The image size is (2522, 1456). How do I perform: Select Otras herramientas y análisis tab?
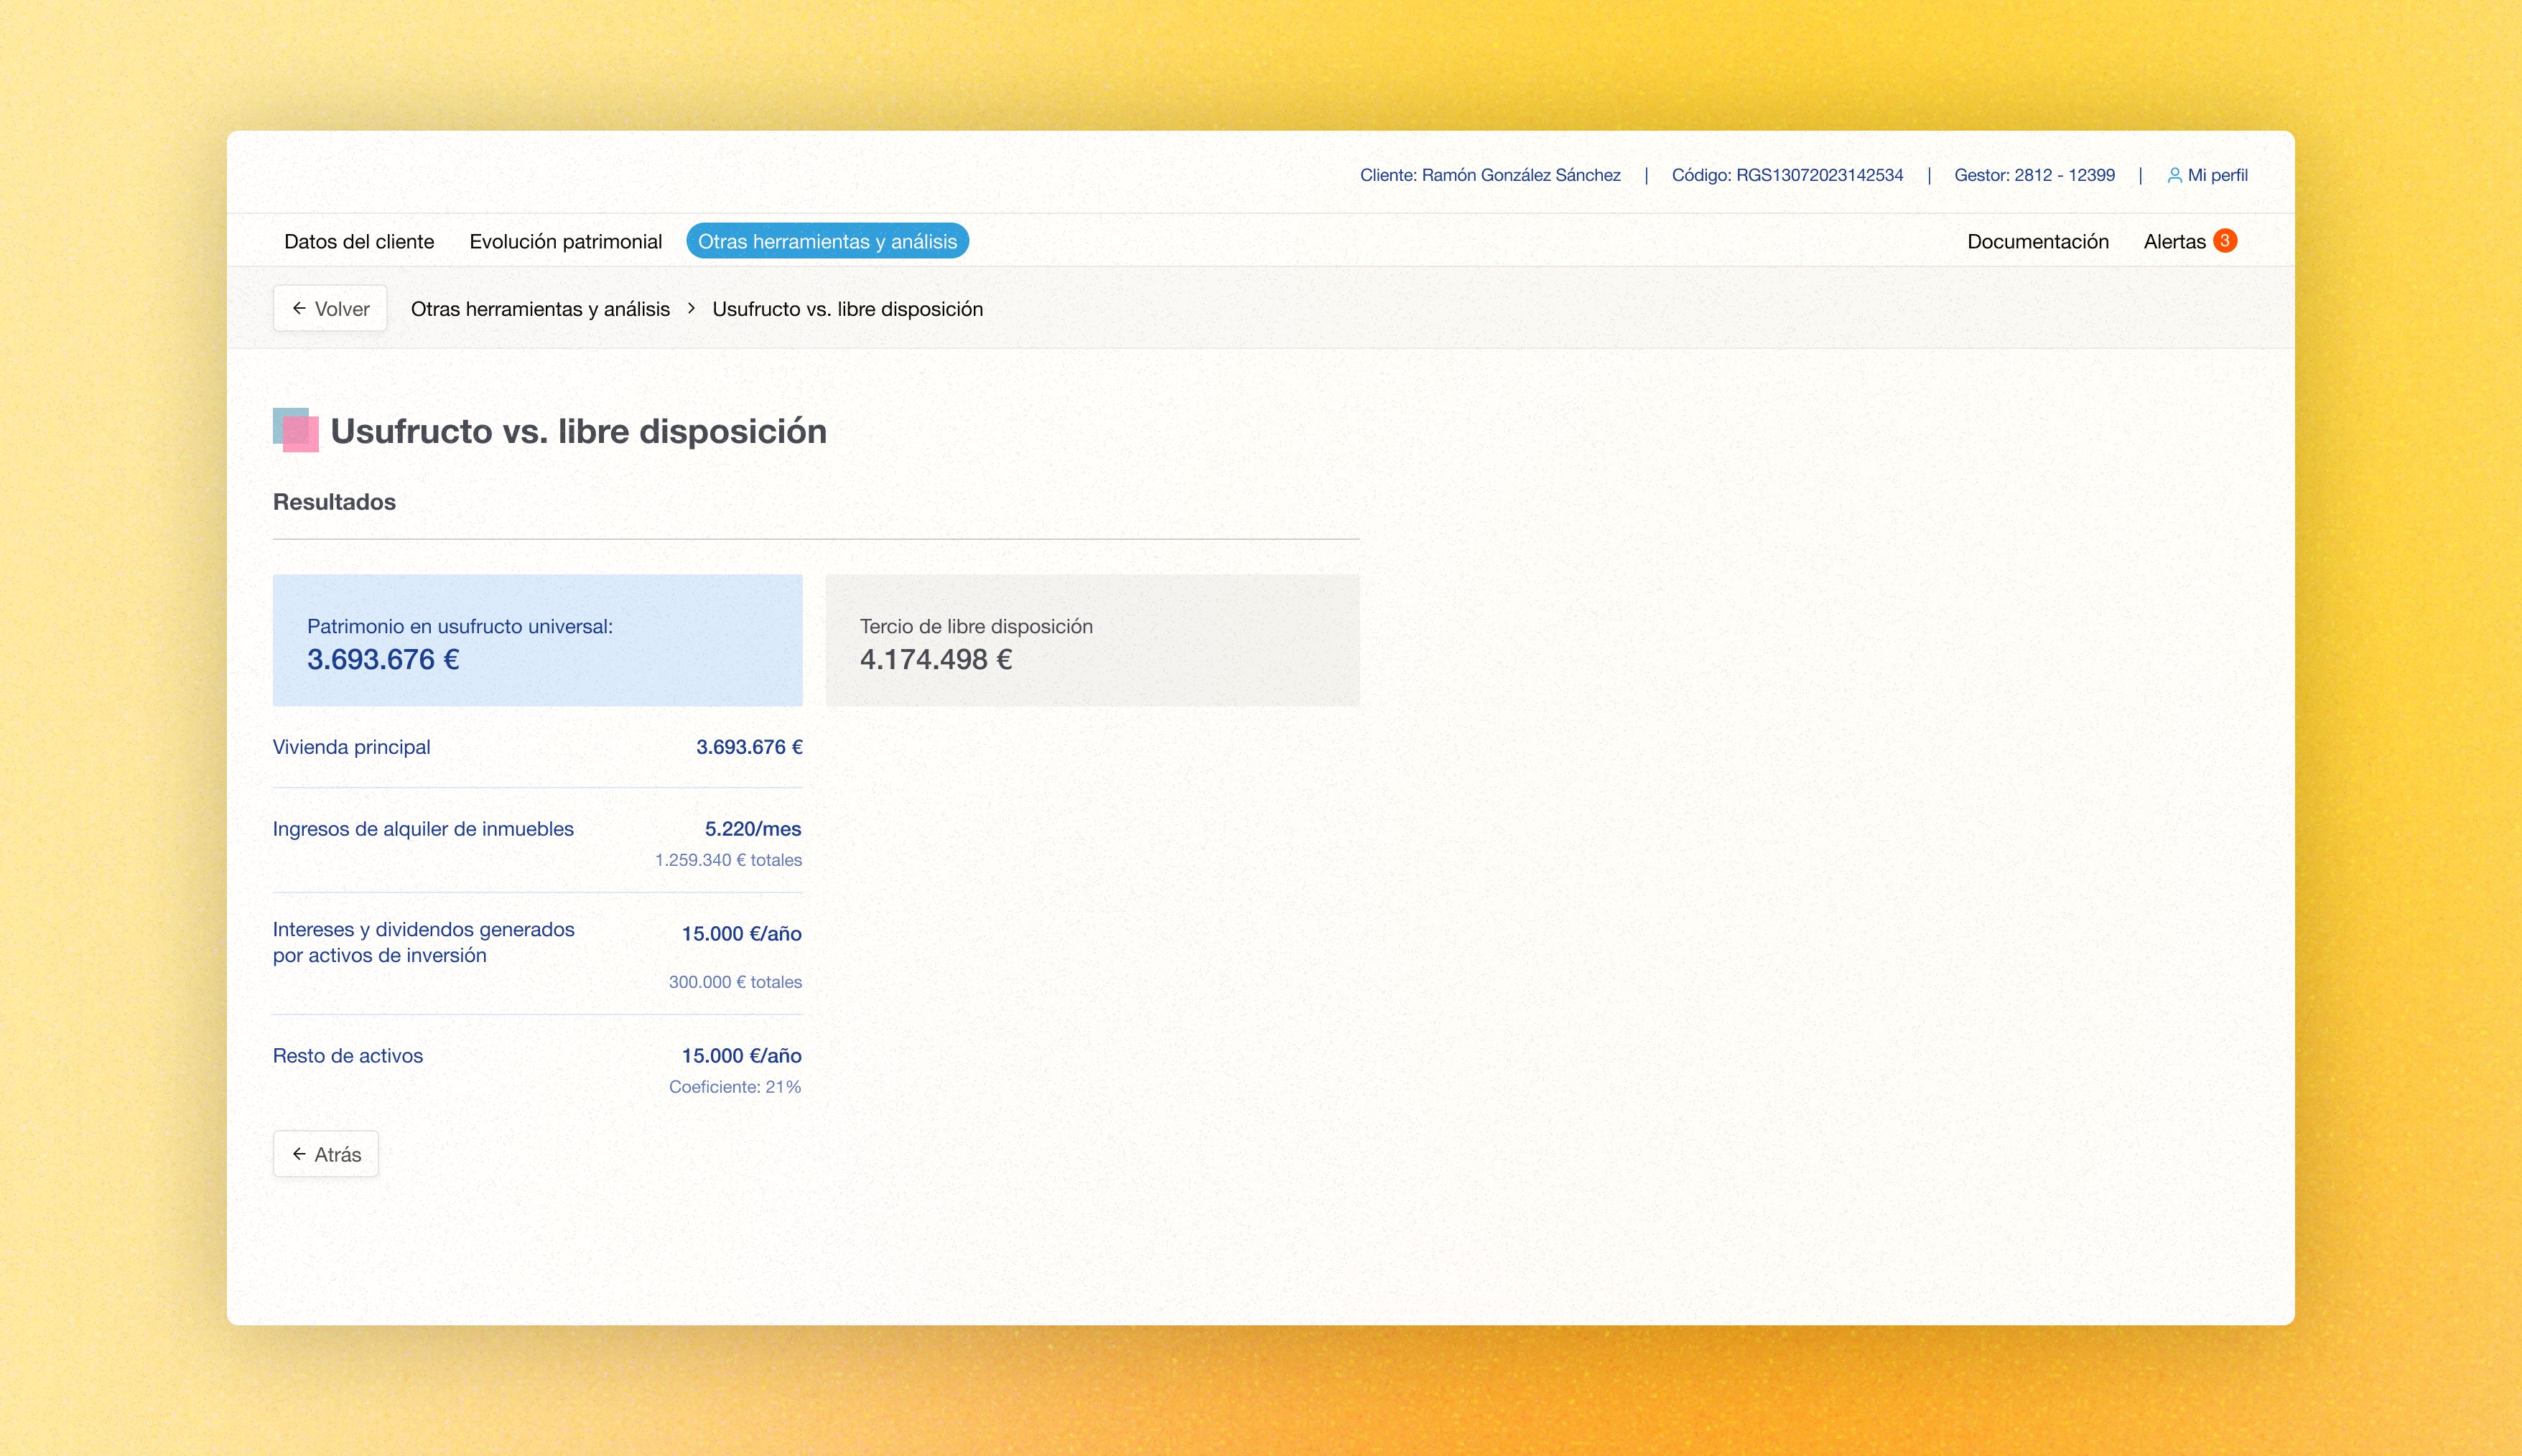click(x=827, y=241)
